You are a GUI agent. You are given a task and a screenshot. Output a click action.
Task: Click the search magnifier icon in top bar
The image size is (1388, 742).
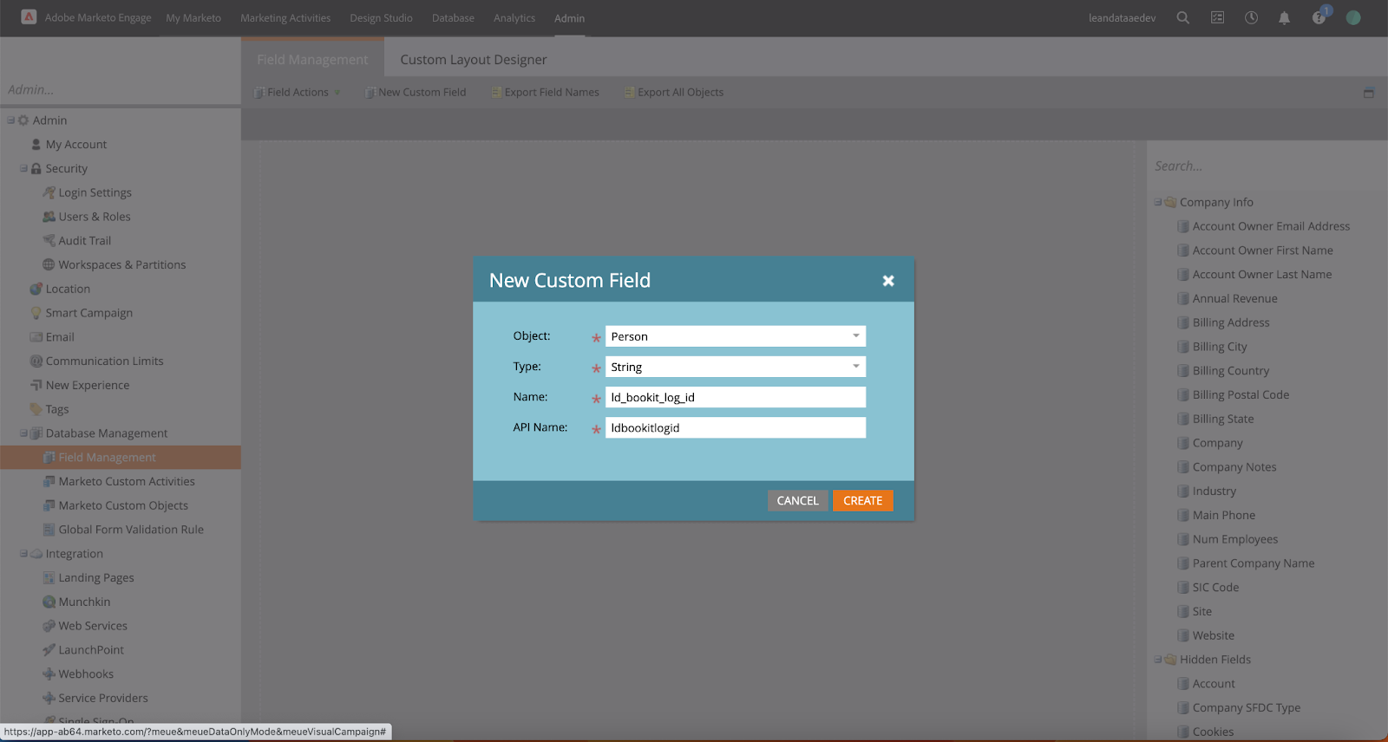point(1182,17)
